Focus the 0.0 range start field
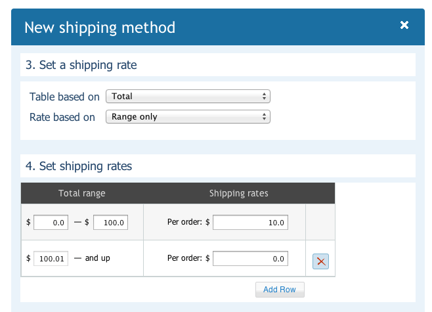Image resolution: width=432 pixels, height=312 pixels. point(51,223)
